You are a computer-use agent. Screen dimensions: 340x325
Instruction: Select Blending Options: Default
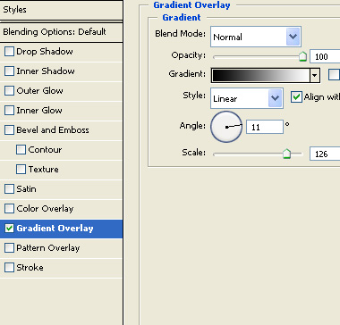point(61,32)
